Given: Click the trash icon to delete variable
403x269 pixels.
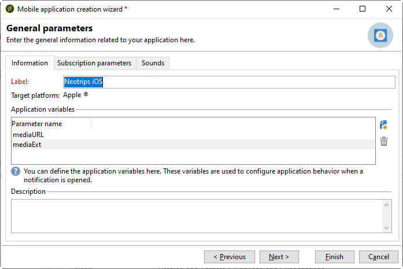Looking at the screenshot, I should [x=383, y=141].
